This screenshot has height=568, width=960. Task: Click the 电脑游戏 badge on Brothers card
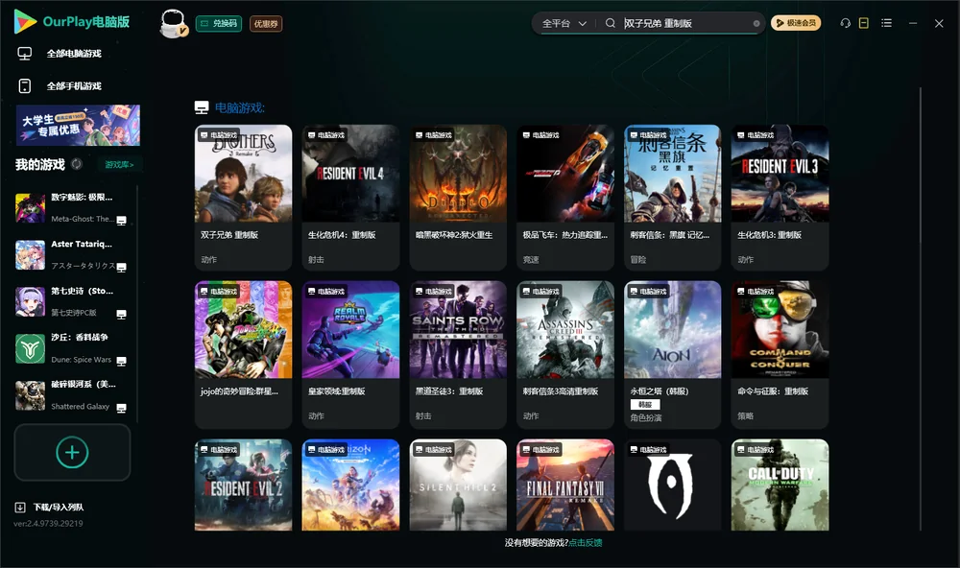tap(219, 134)
